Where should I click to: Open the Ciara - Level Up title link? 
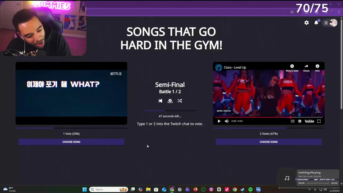coord(235,68)
